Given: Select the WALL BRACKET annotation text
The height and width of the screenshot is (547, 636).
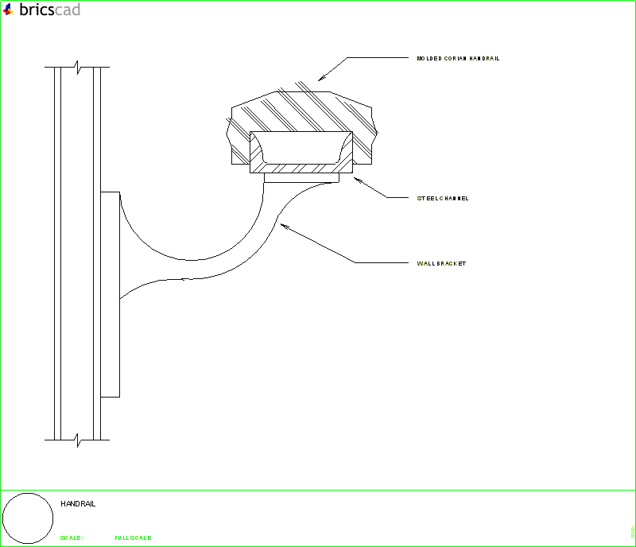Looking at the screenshot, I should [x=441, y=263].
